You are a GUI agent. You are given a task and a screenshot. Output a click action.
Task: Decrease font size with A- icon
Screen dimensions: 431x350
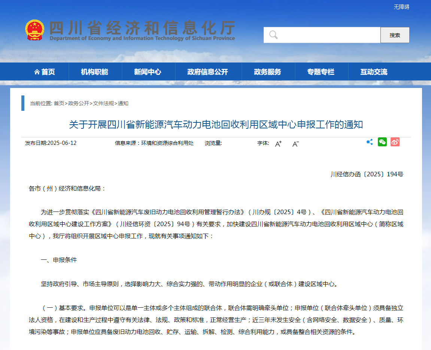point(295,144)
